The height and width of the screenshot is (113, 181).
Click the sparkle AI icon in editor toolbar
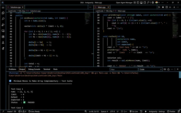pyautogui.click(x=163, y=7)
